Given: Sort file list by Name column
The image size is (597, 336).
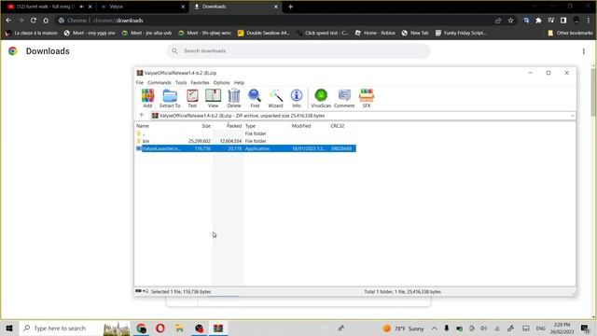Looking at the screenshot, I should (158, 126).
